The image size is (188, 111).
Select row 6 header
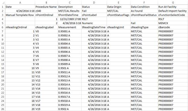click(x=3, y=27)
